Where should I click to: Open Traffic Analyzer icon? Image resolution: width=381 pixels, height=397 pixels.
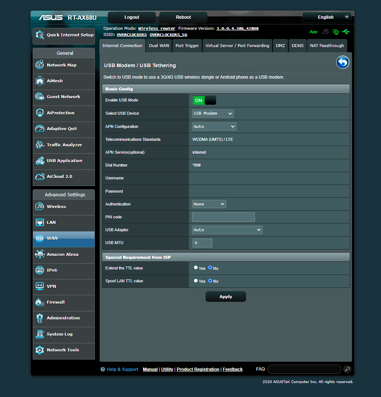click(39, 144)
